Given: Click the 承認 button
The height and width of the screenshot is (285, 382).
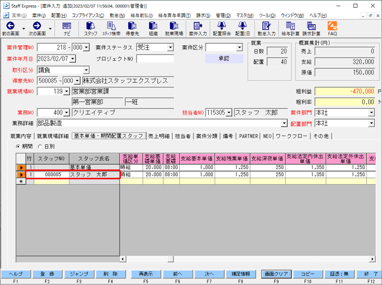Looking at the screenshot, I should click(224, 59).
